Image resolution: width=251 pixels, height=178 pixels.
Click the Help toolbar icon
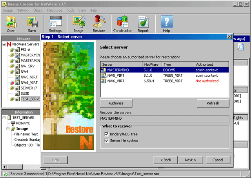point(167,24)
